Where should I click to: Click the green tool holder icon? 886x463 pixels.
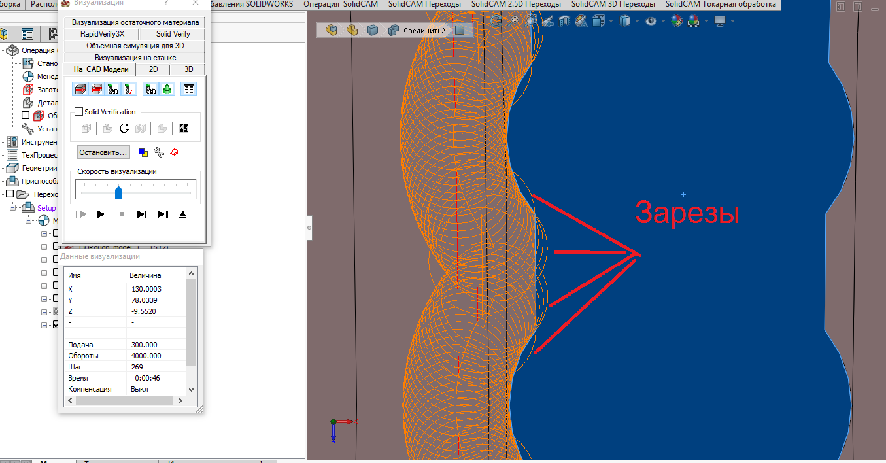point(167,90)
